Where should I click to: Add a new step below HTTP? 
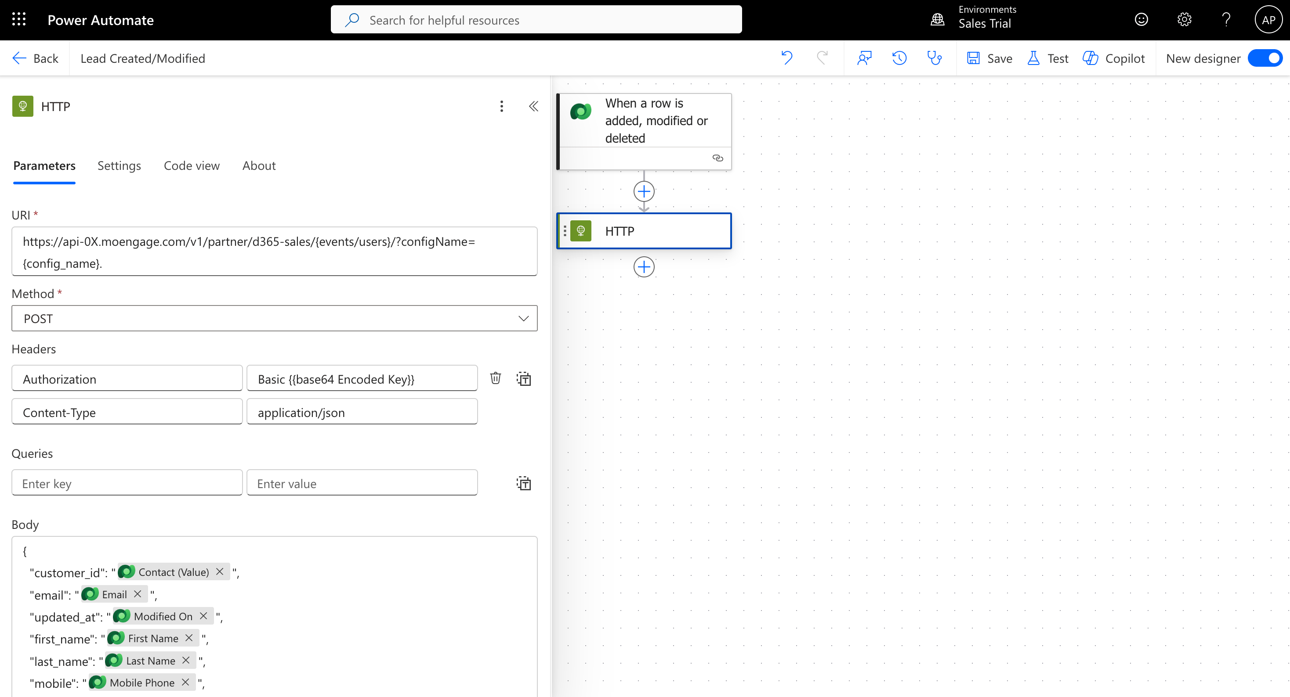[x=644, y=267]
